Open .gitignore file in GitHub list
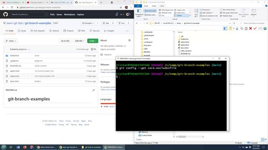Viewport: 268px width, 150px height. point(14,61)
